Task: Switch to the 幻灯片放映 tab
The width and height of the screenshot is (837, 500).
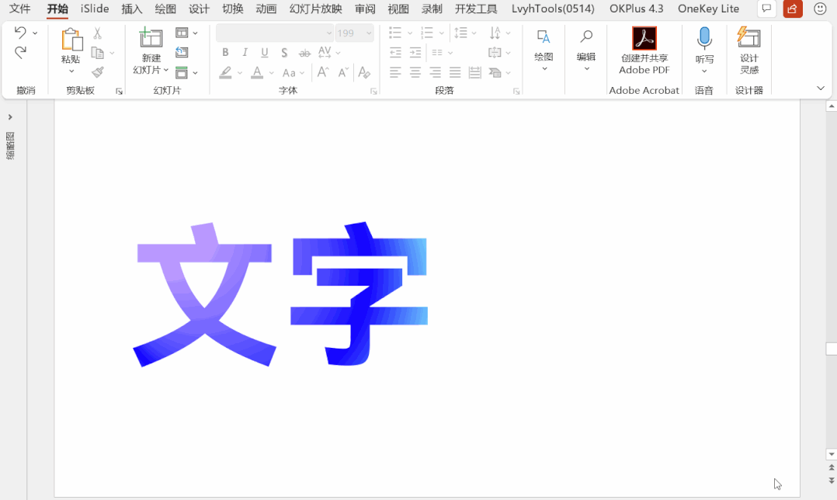Action: pos(316,9)
